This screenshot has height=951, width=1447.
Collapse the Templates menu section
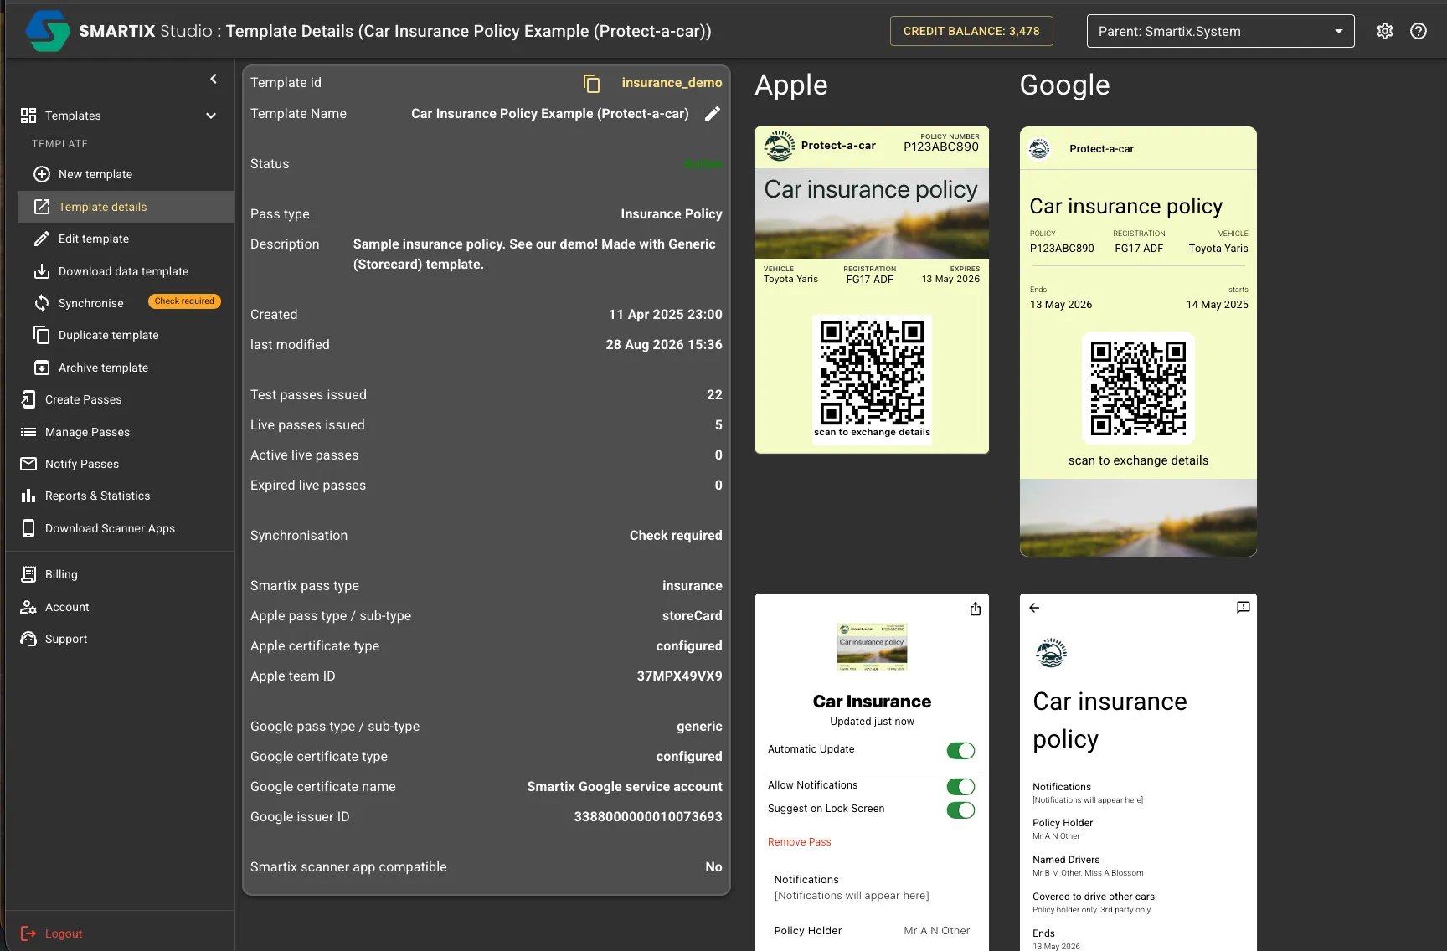pyautogui.click(x=211, y=116)
